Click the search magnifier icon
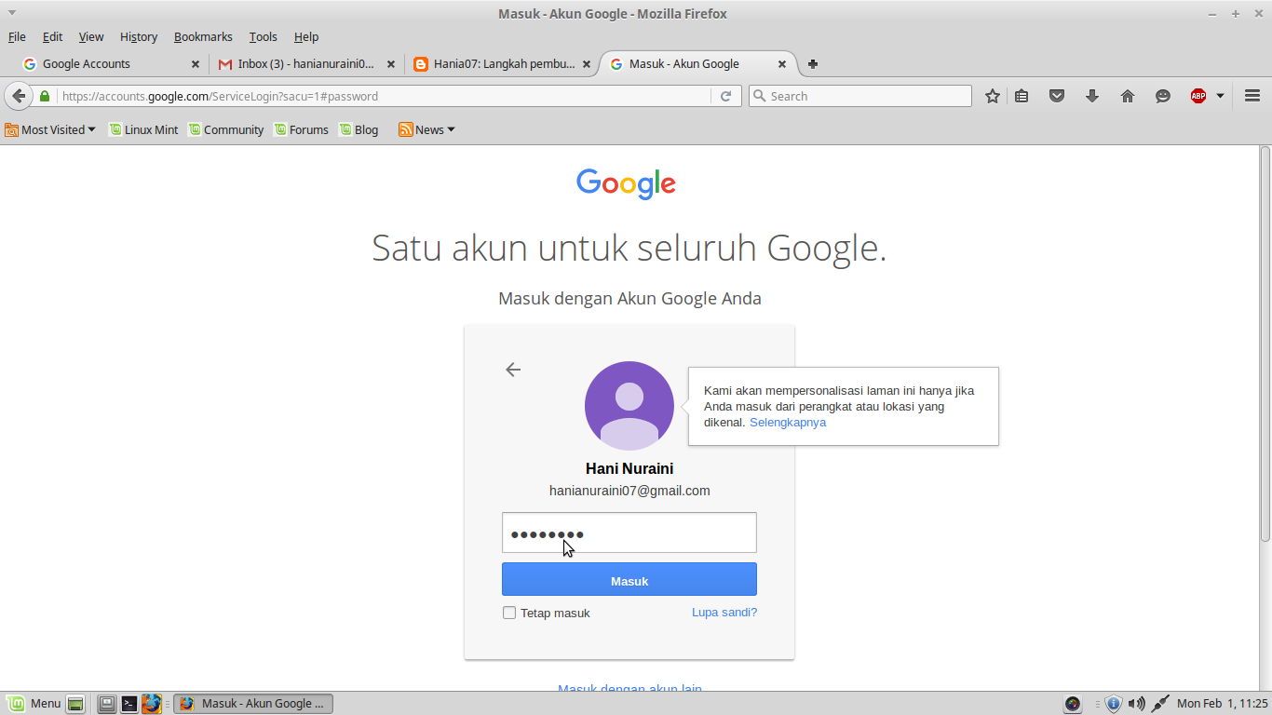This screenshot has height=715, width=1272. (x=759, y=96)
